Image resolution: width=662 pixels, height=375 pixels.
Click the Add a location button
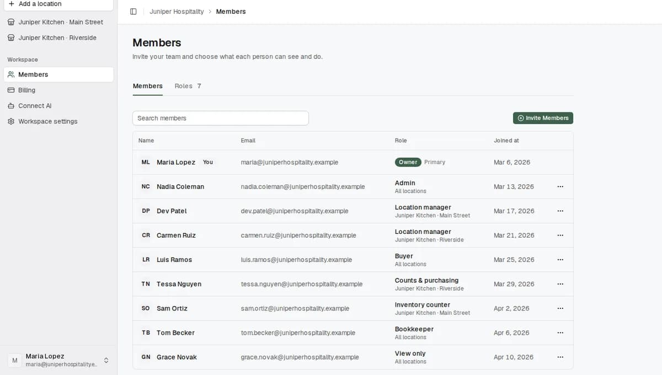pyautogui.click(x=58, y=4)
